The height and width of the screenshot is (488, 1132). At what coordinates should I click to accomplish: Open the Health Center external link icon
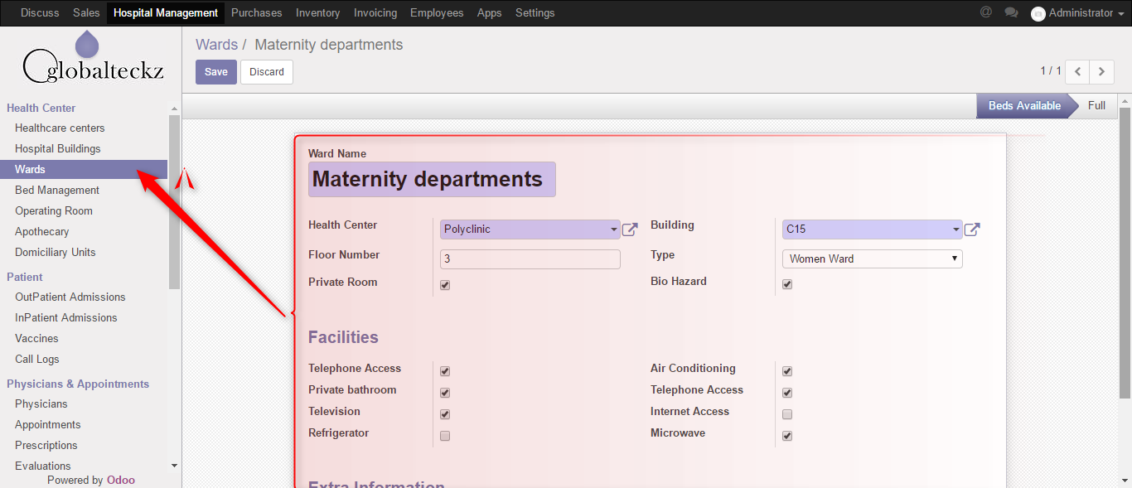click(x=630, y=230)
